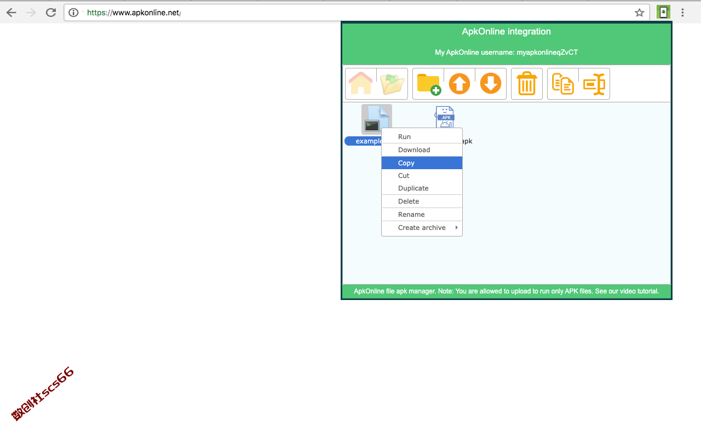Click the orange download arrow icon

[491, 84]
